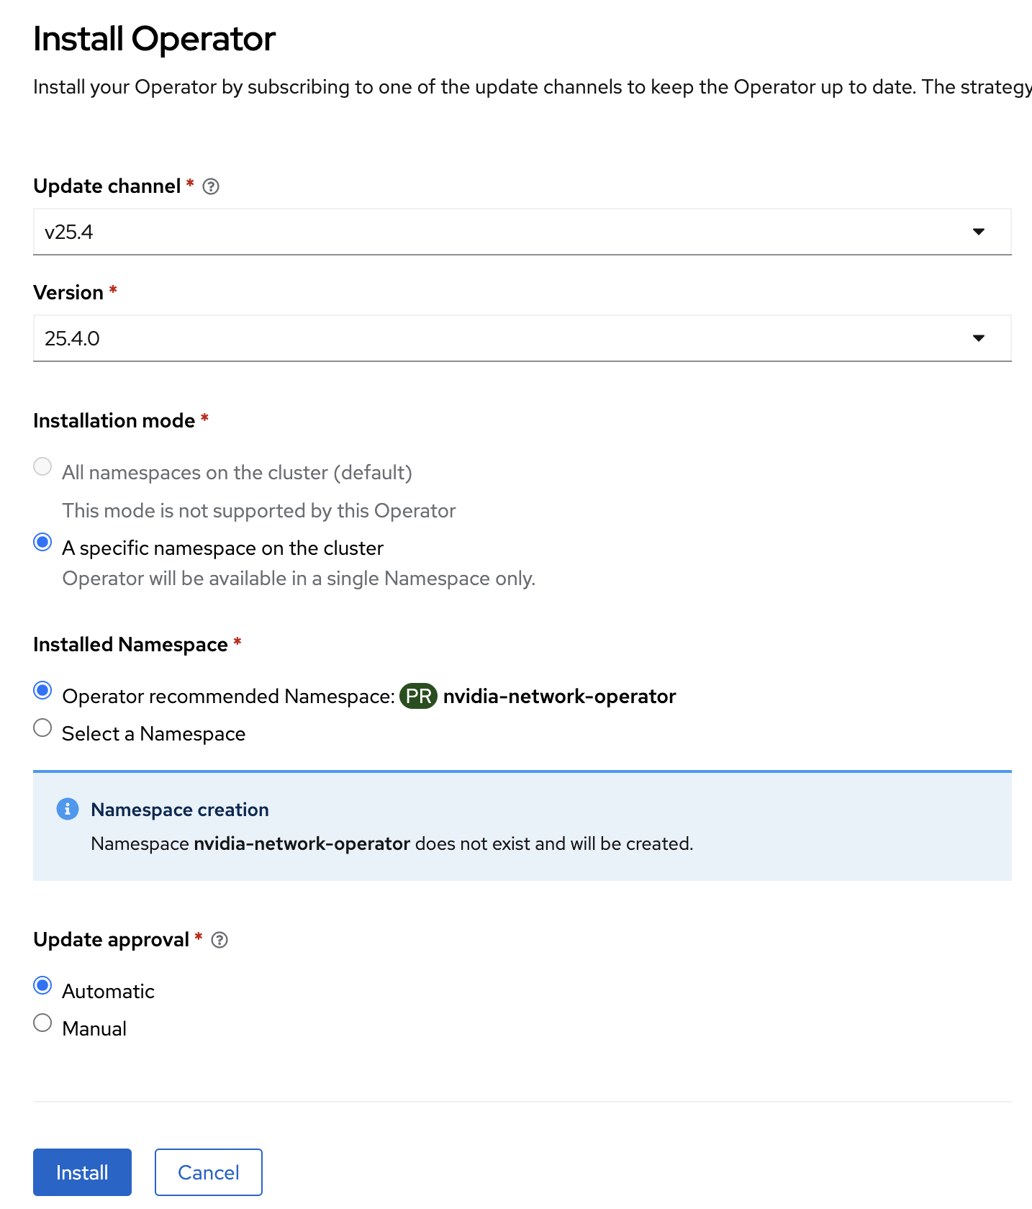Select A specific namespace radio button
Image resolution: width=1032 pixels, height=1209 pixels.
point(43,543)
